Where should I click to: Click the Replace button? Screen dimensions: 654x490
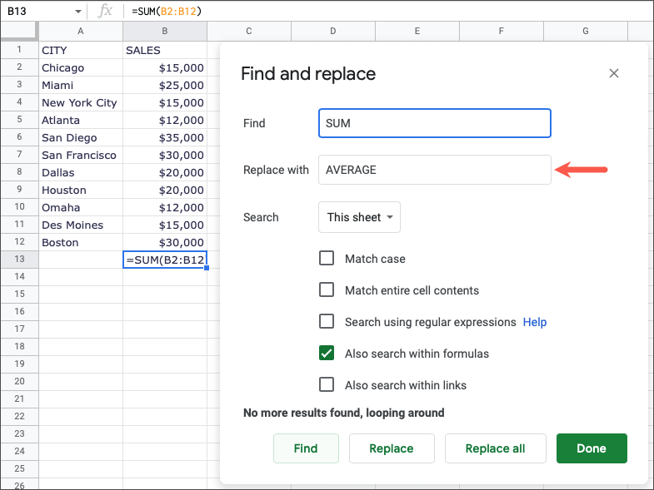[x=391, y=448]
